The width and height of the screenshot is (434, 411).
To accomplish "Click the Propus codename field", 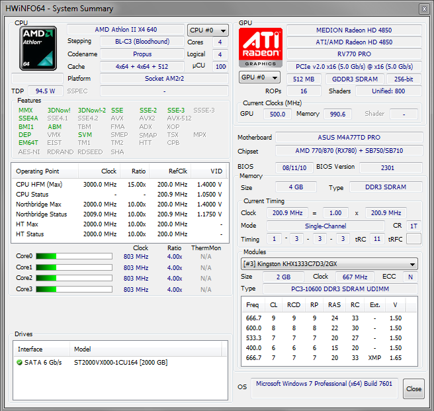I will [142, 54].
